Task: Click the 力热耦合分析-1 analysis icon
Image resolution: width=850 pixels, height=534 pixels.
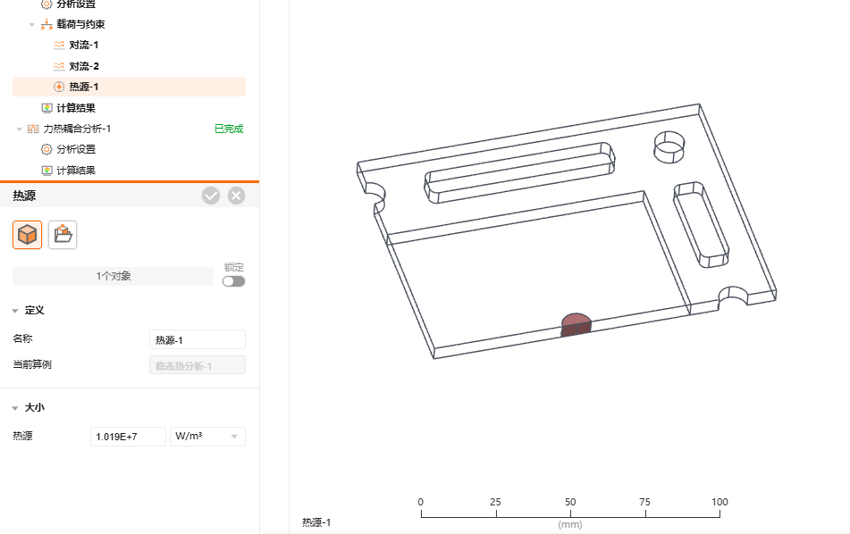Action: point(33,129)
